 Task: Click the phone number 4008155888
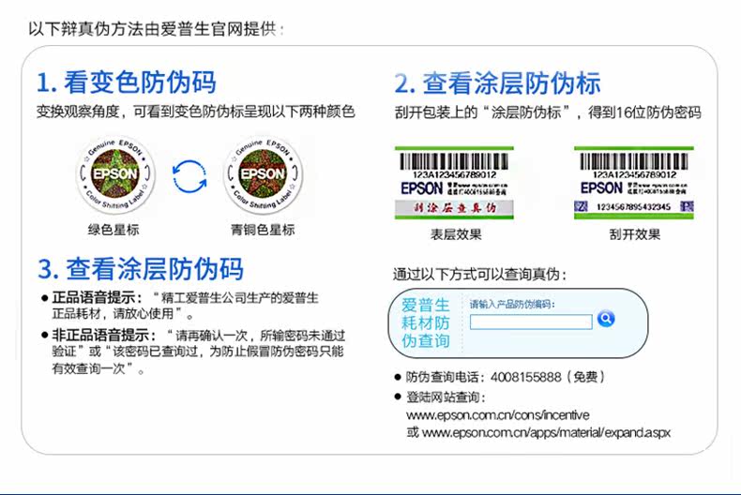tap(526, 377)
